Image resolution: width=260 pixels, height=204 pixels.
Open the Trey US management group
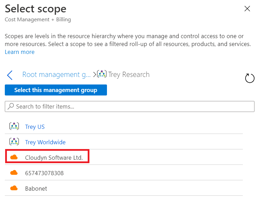[x=35, y=127]
